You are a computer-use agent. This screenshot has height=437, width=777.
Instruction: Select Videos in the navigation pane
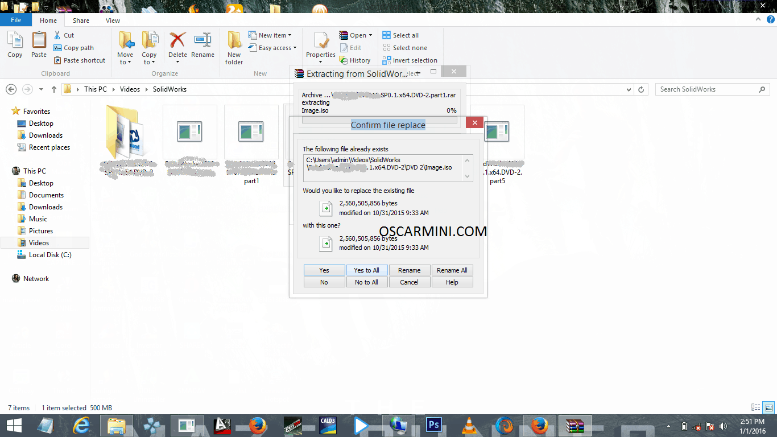click(x=39, y=243)
